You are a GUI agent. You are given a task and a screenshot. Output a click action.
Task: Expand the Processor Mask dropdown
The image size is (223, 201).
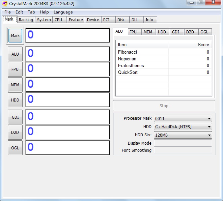tap(183, 118)
